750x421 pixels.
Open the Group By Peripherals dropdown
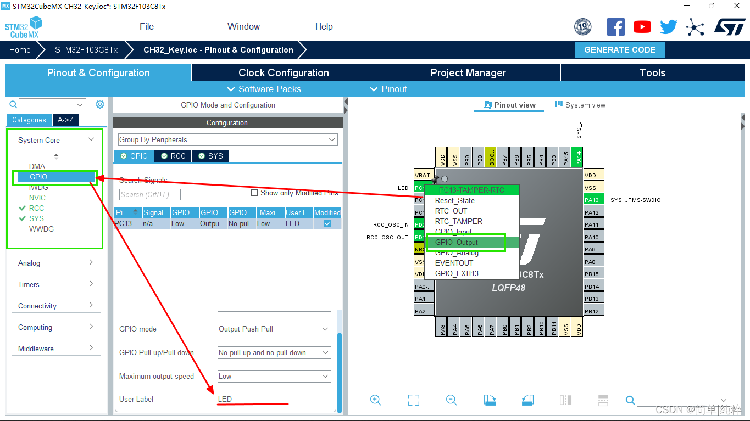coord(227,139)
